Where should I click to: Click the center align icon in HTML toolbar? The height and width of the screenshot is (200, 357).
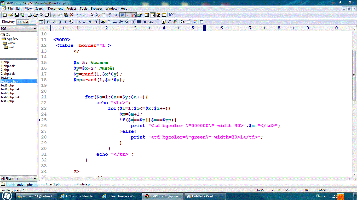(x=139, y=22)
